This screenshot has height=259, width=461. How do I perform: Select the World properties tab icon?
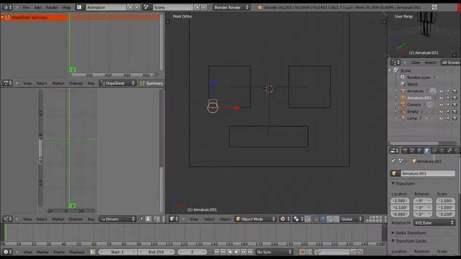[x=419, y=150]
